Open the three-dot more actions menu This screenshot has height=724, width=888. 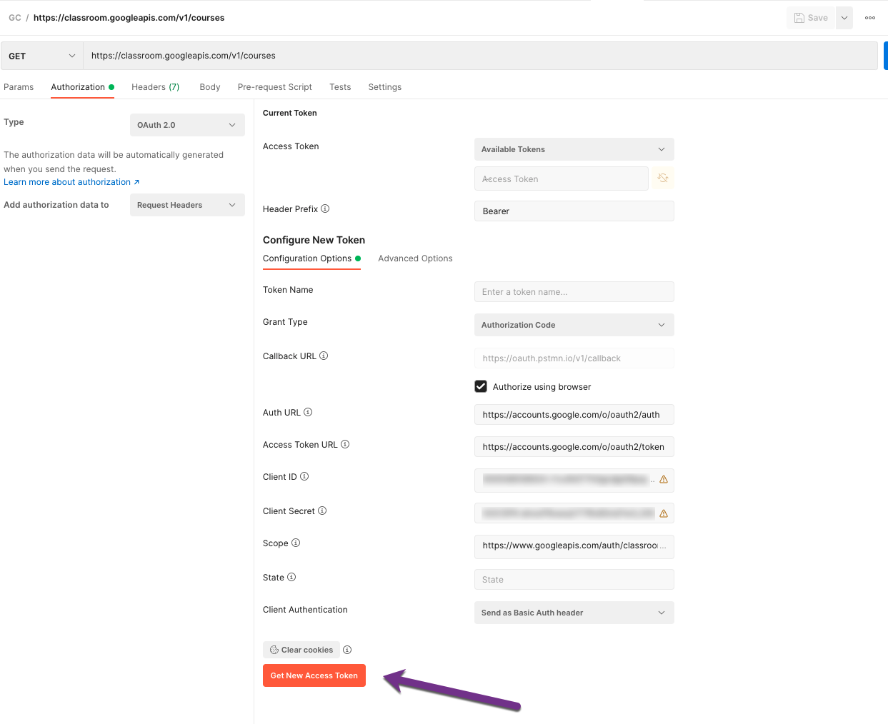click(870, 18)
